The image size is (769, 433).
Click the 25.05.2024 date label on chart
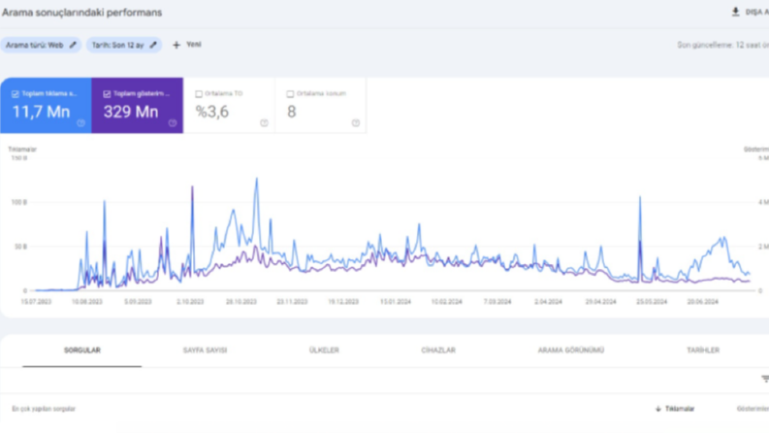[652, 301]
